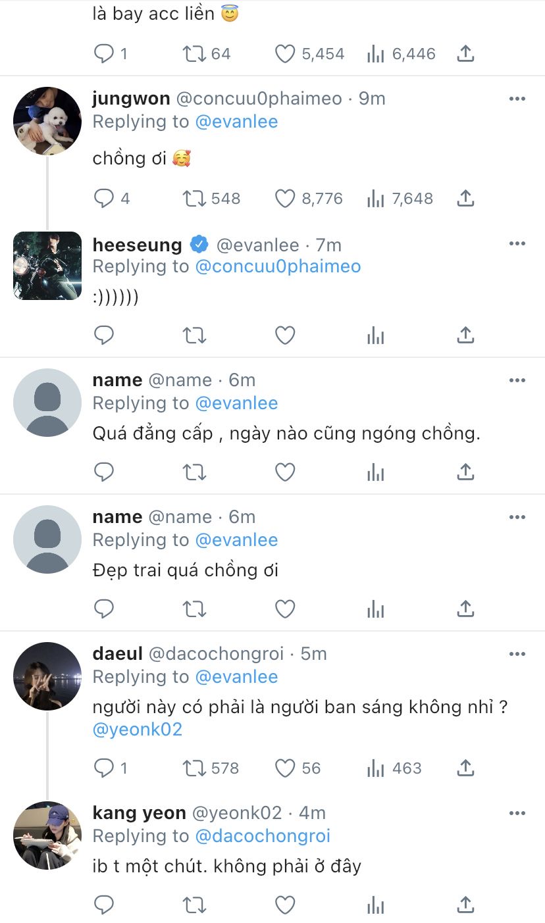
Task: Retweet the "Quá đẳng cấp" reply
Action: click(194, 472)
